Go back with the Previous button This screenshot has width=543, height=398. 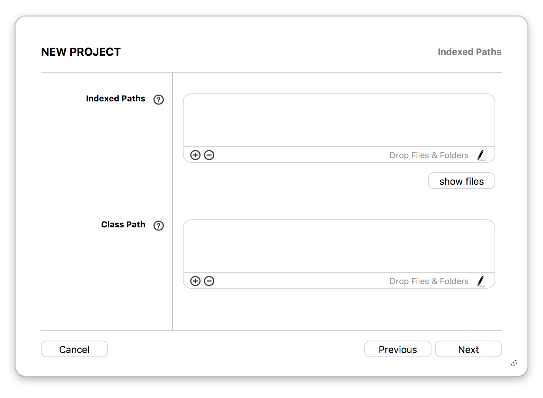tap(398, 349)
